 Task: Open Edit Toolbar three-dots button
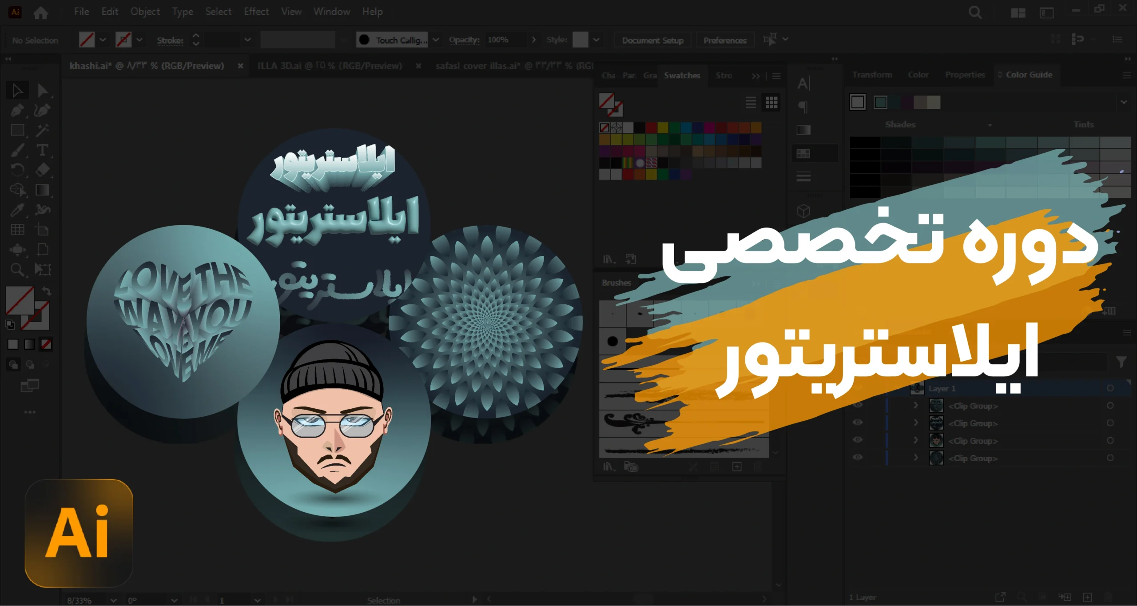pos(30,412)
